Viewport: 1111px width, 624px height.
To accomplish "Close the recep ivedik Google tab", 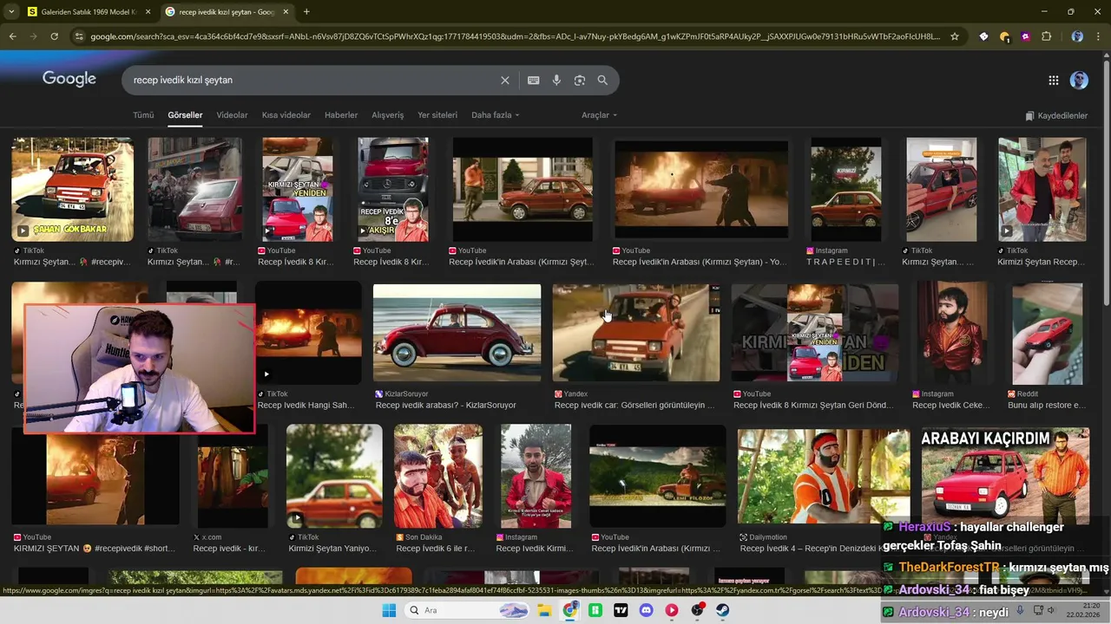I will click(286, 11).
